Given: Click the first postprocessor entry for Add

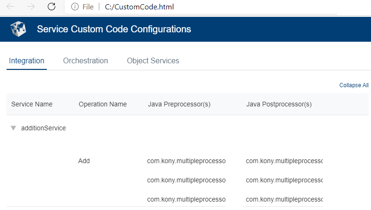Looking at the screenshot, I should (284, 161).
